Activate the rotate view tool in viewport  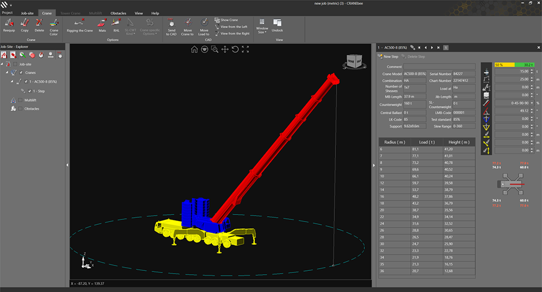pos(235,49)
